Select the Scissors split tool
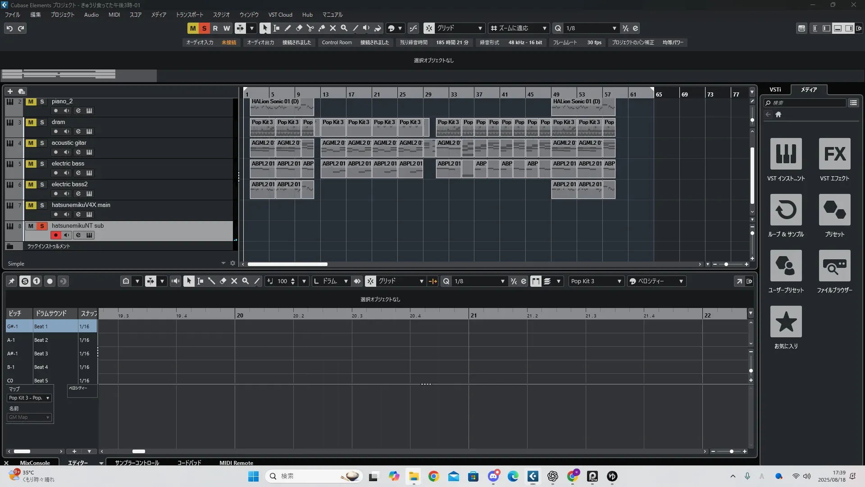The image size is (865, 487). click(x=310, y=28)
